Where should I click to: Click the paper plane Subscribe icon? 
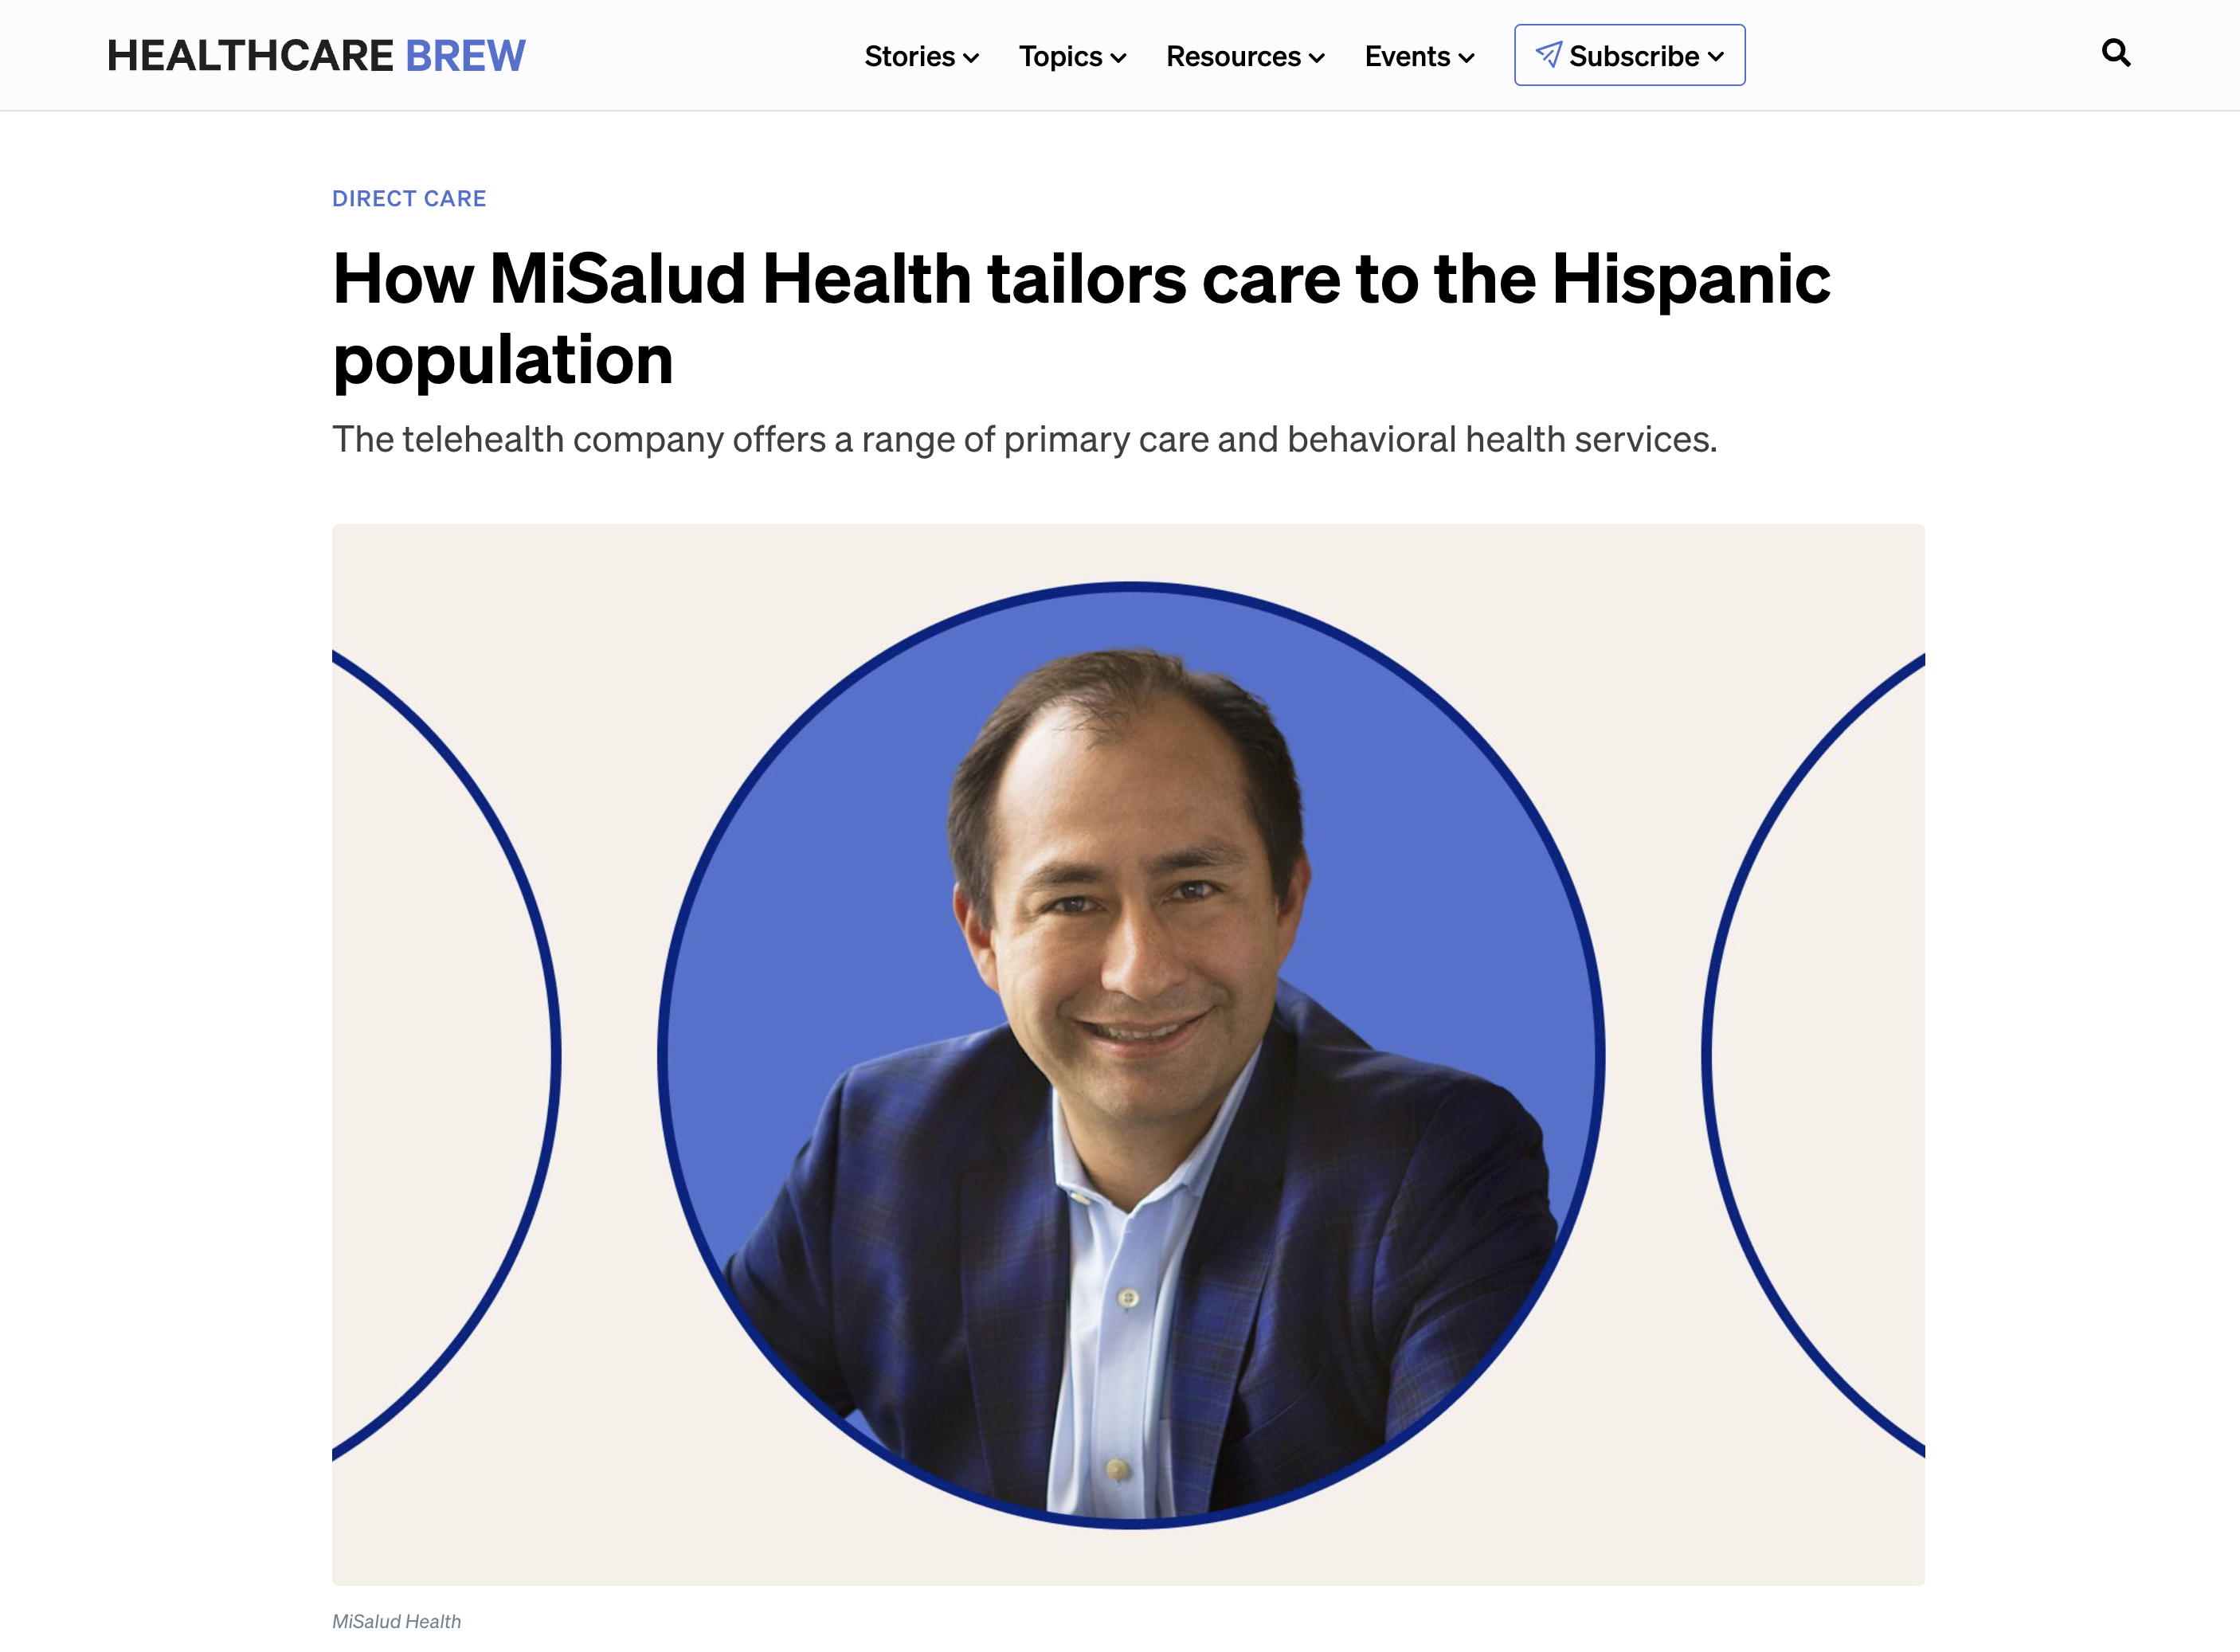(1548, 55)
